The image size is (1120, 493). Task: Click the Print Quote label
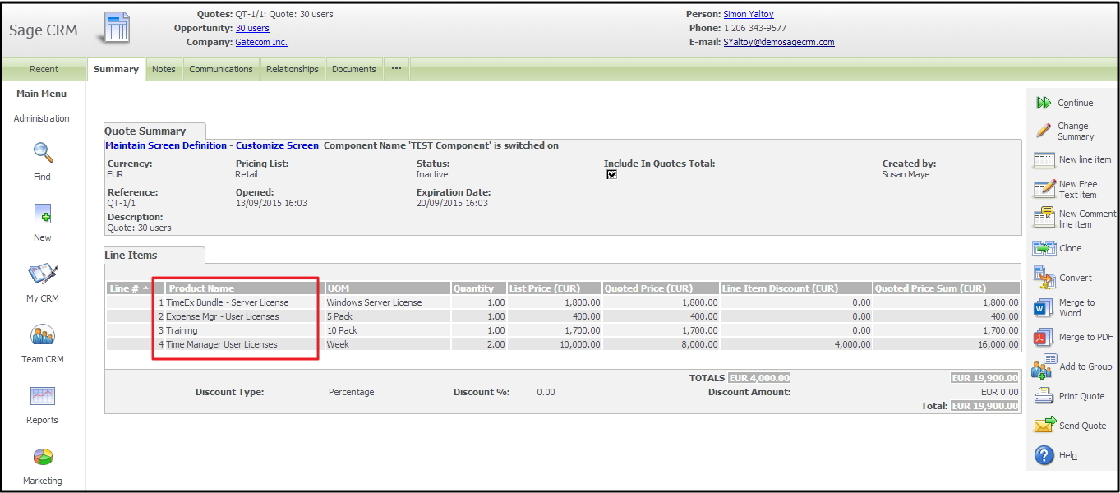[x=1082, y=396]
